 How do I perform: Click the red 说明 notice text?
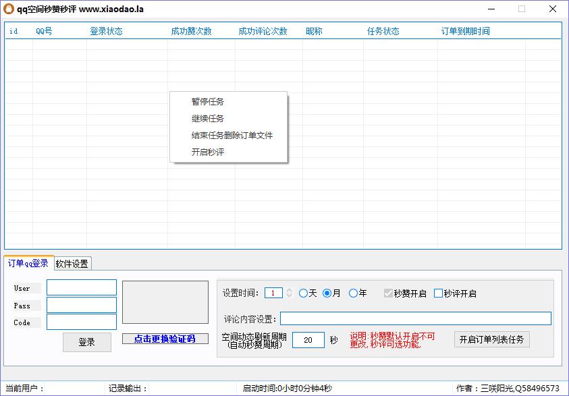click(x=392, y=340)
